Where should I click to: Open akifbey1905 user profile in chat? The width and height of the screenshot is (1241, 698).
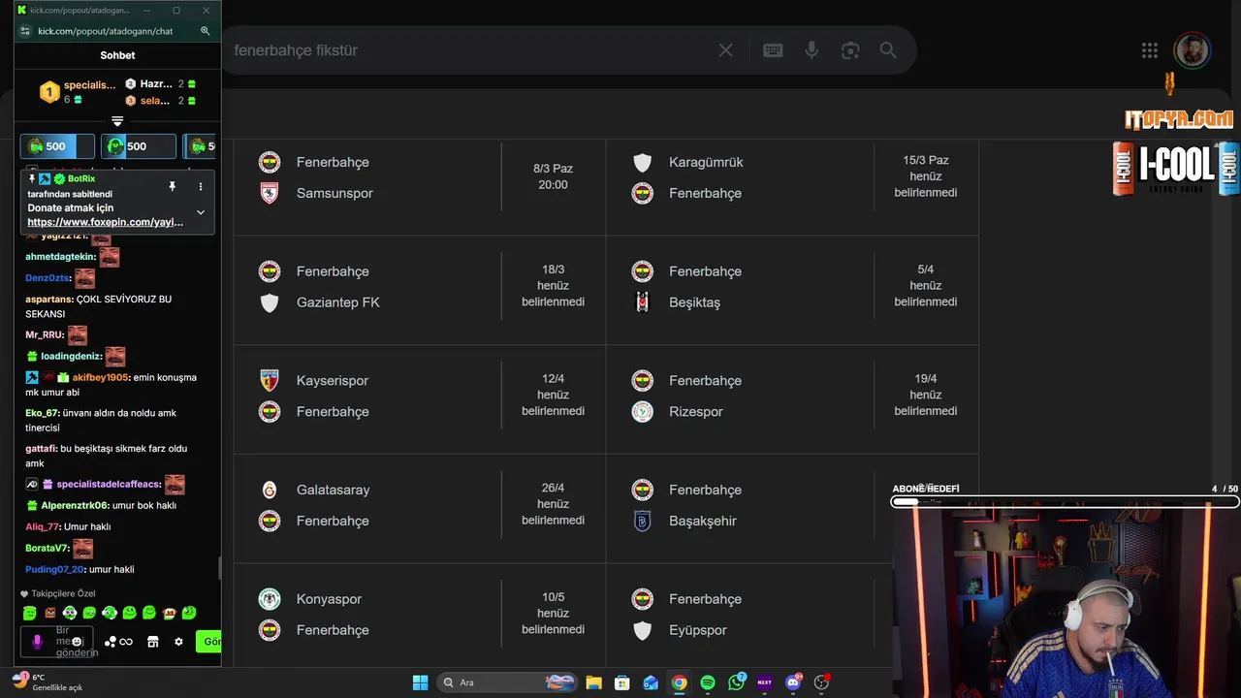tap(100, 377)
